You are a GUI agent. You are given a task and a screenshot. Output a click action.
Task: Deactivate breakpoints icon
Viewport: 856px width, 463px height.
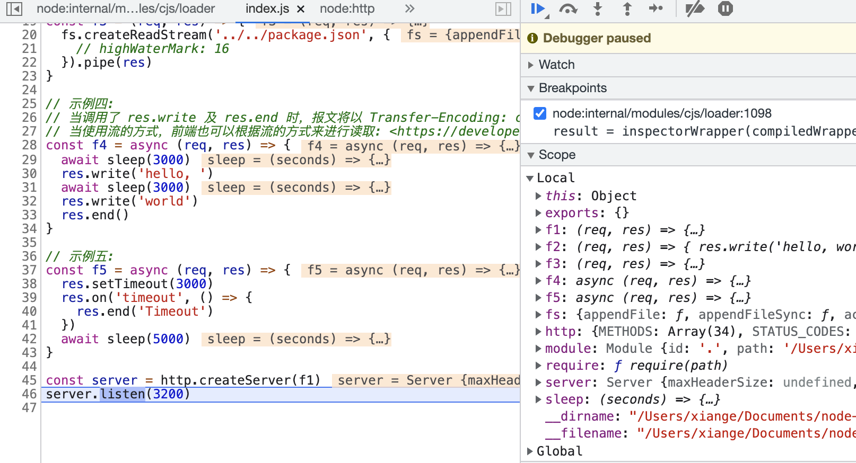pyautogui.click(x=695, y=8)
